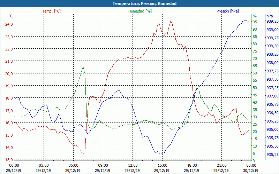Screen dimensions: 279x174
Task: Select the '935,25' pressure tick label
Action: [x=272, y=155]
